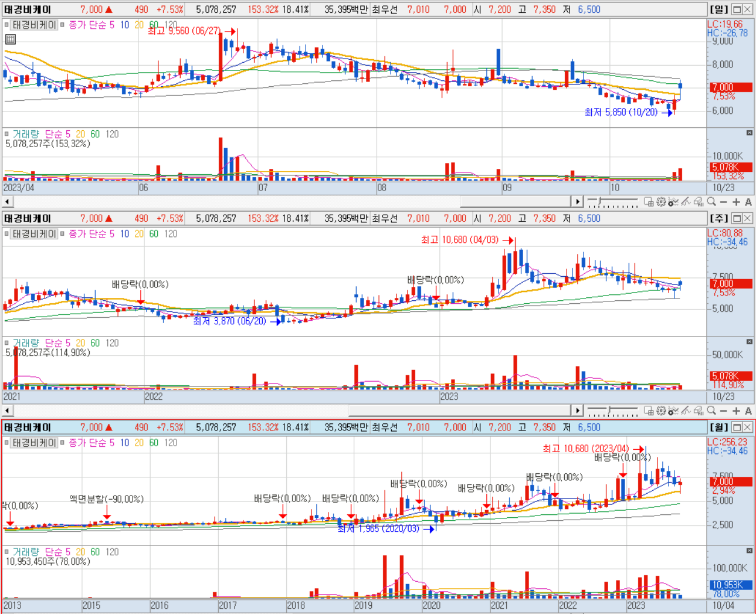Select the line drawing tool in weekly toolbar
The width and height of the screenshot is (756, 614).
tap(686, 411)
